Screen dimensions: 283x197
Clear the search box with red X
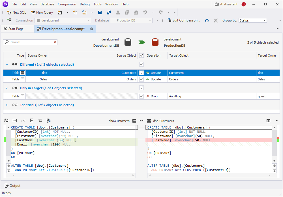pos(55,42)
